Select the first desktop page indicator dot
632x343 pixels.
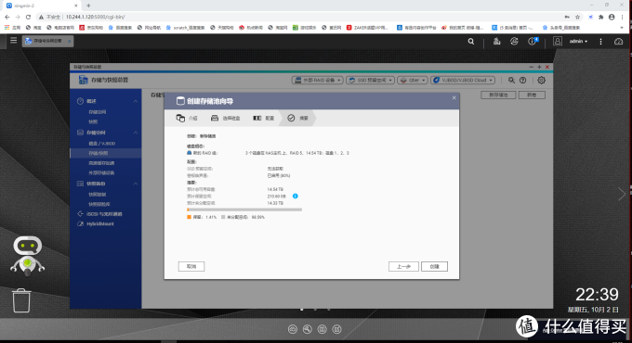302,310
